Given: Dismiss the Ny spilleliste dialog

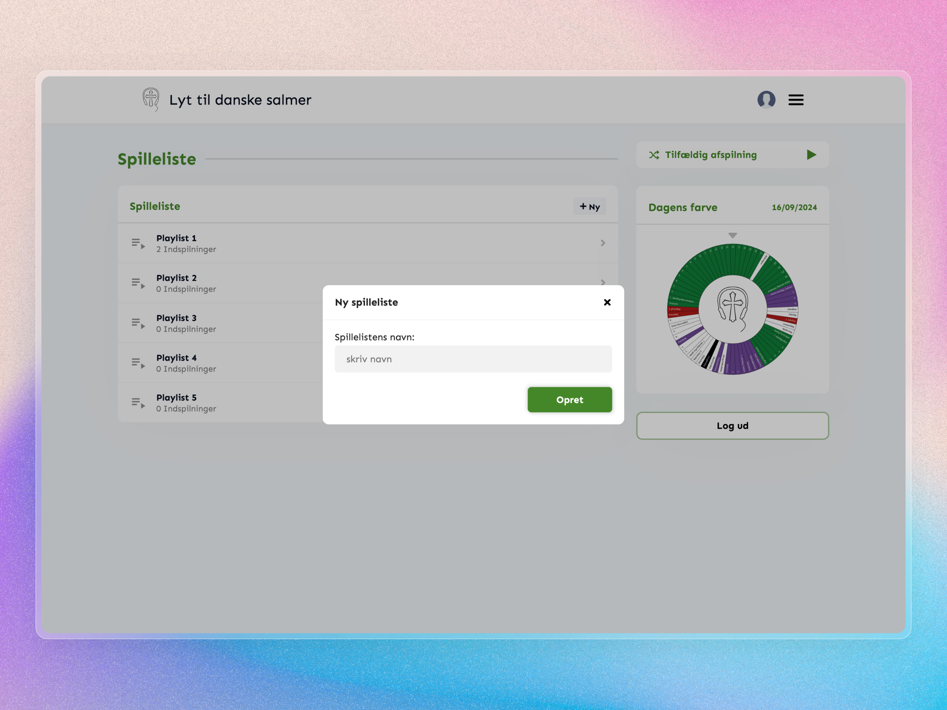Looking at the screenshot, I should click(x=607, y=302).
